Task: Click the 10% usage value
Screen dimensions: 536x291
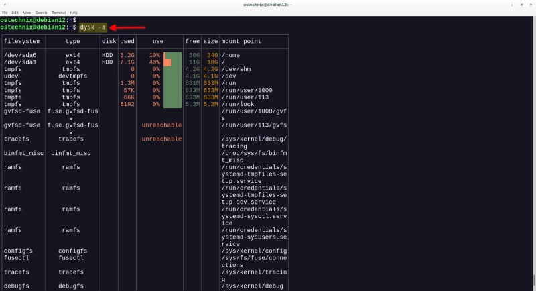Action: (155, 55)
